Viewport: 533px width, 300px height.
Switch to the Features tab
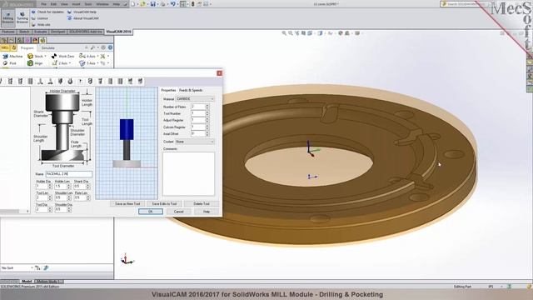(x=8, y=32)
